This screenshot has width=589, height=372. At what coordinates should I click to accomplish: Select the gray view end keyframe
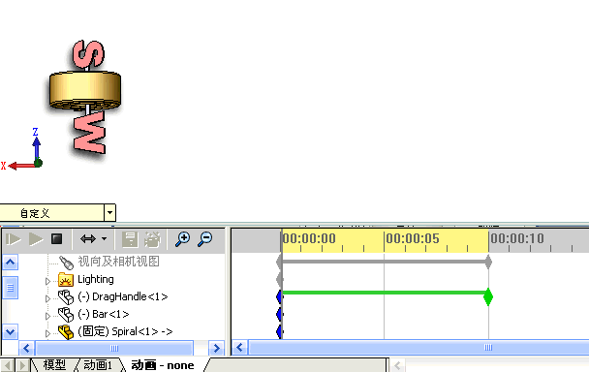coord(488,262)
